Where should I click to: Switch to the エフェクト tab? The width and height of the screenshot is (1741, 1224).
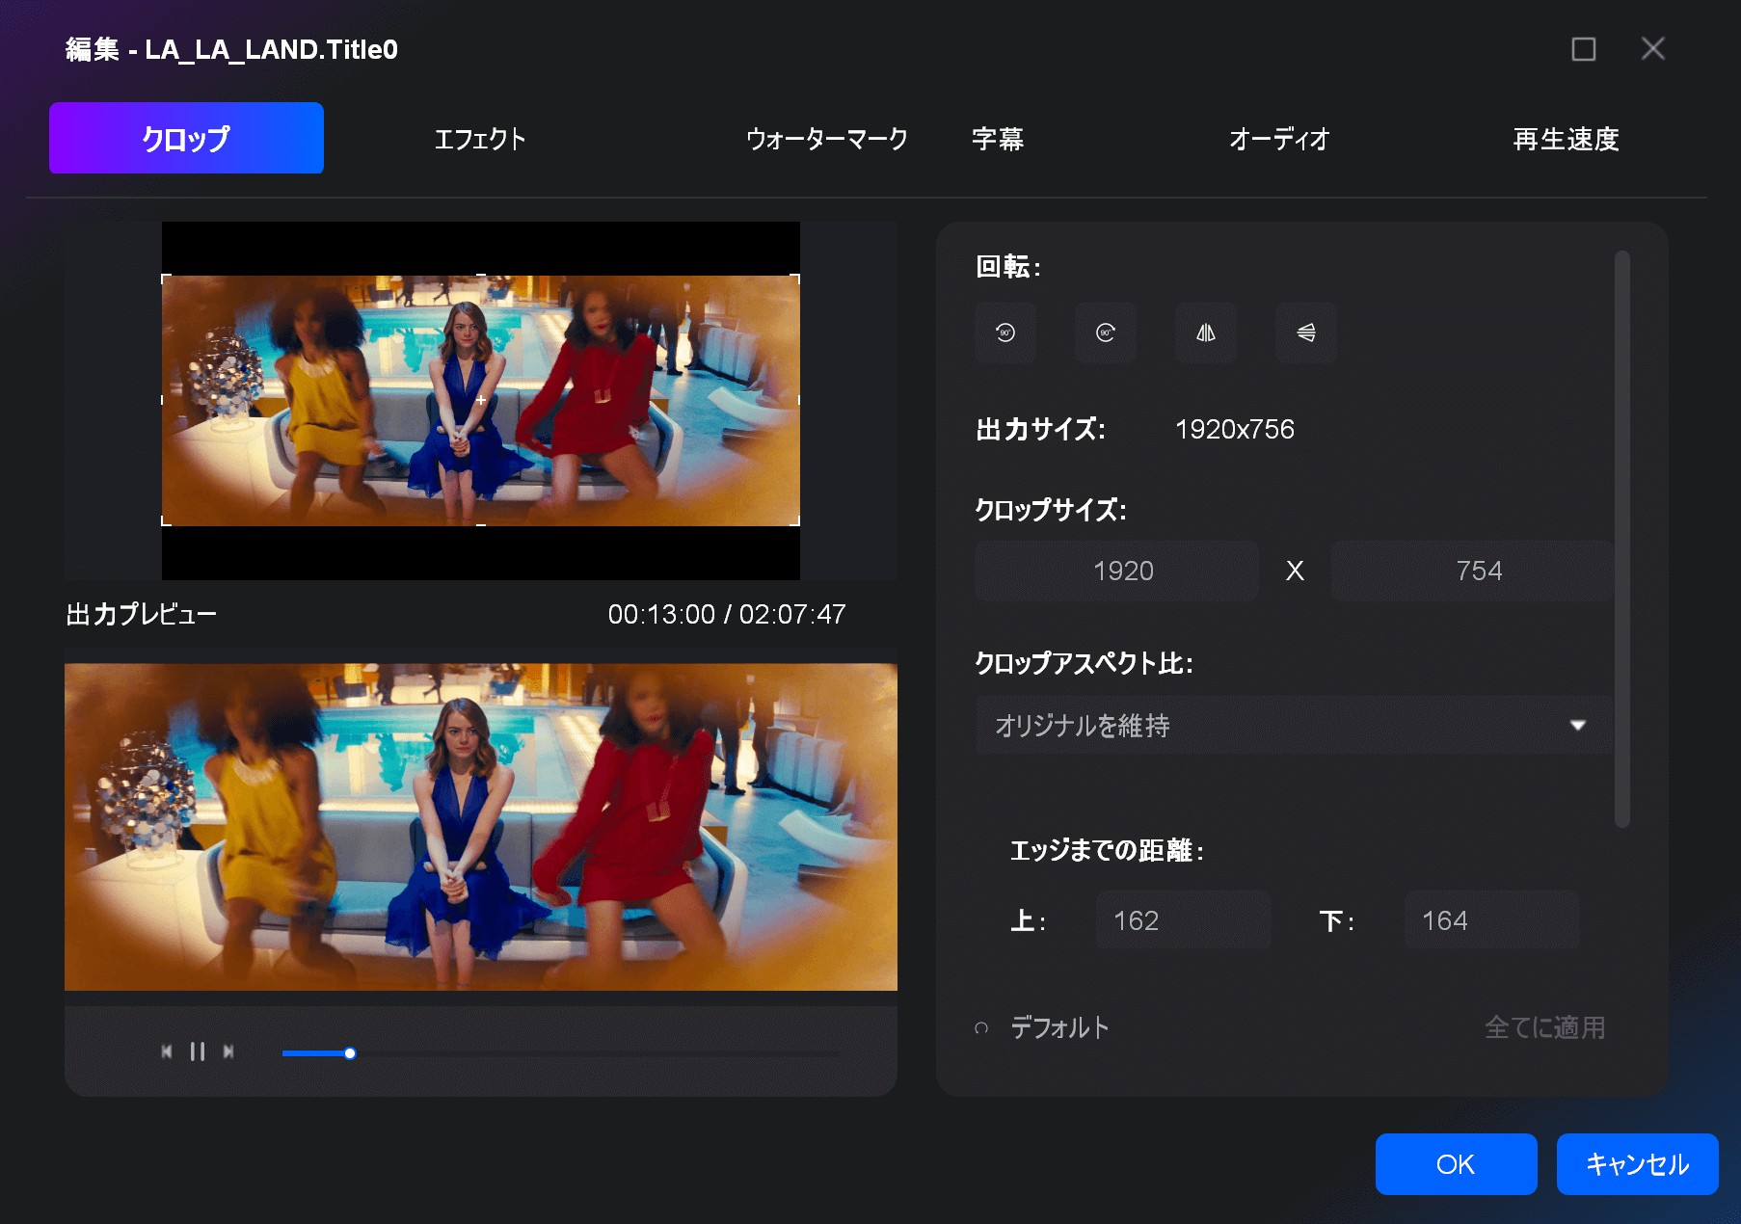click(x=480, y=139)
